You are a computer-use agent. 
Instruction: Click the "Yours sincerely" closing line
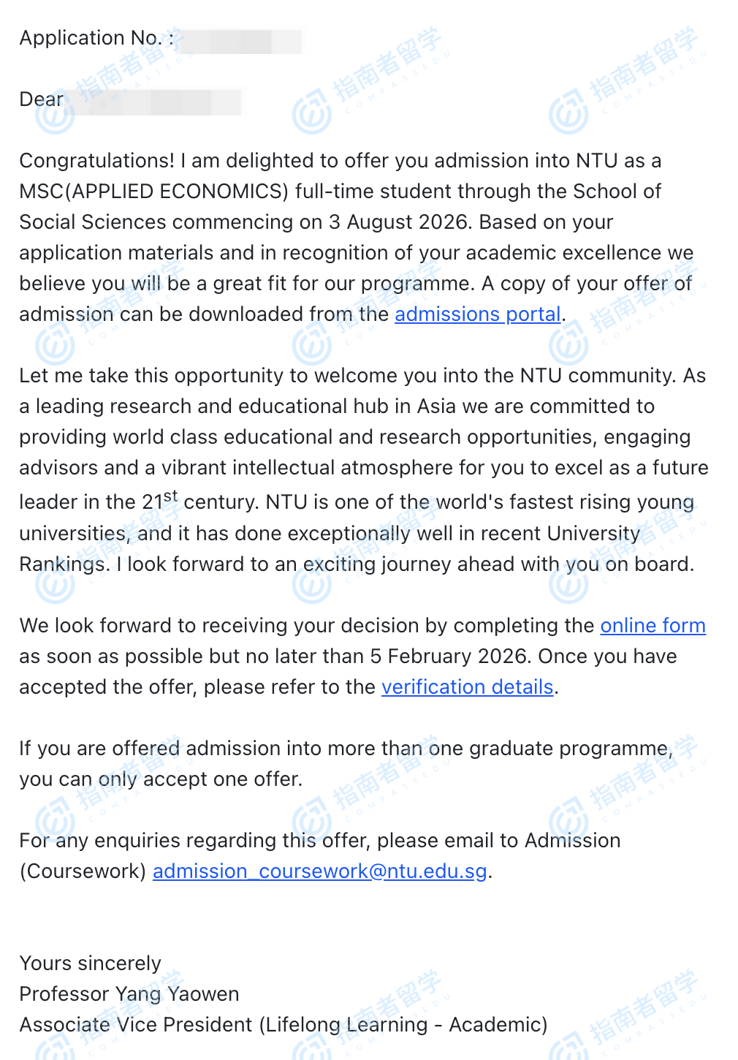click(90, 964)
